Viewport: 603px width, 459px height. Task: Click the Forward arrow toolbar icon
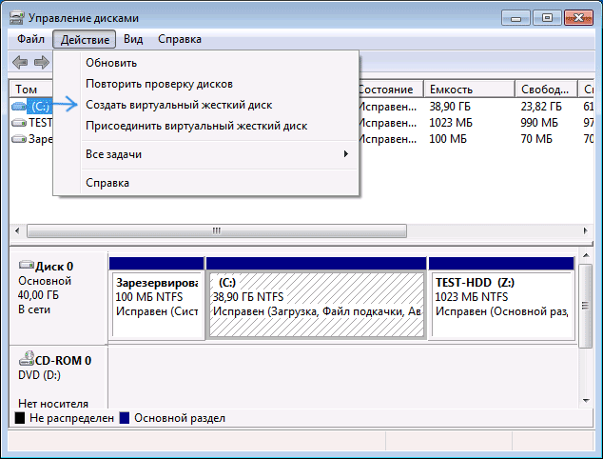(x=41, y=62)
